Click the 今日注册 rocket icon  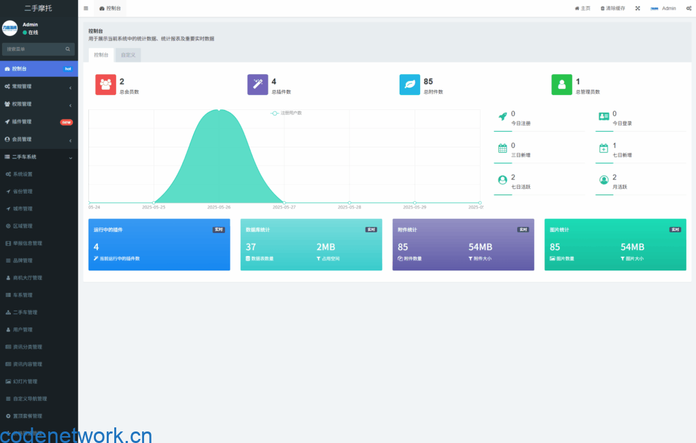[502, 116]
